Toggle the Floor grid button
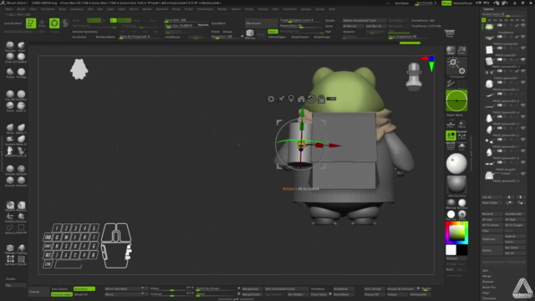 click(x=451, y=124)
